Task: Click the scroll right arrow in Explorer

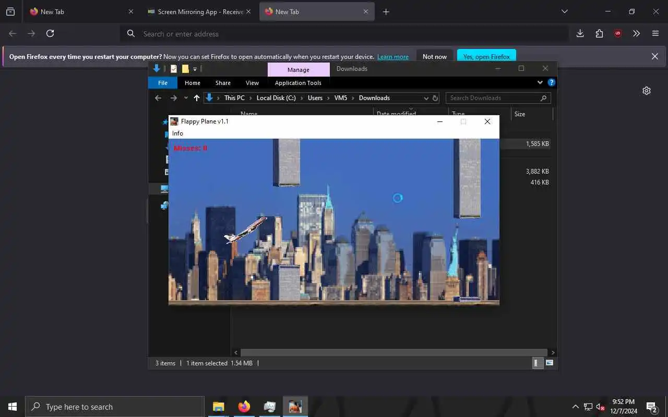Action: [x=553, y=353]
